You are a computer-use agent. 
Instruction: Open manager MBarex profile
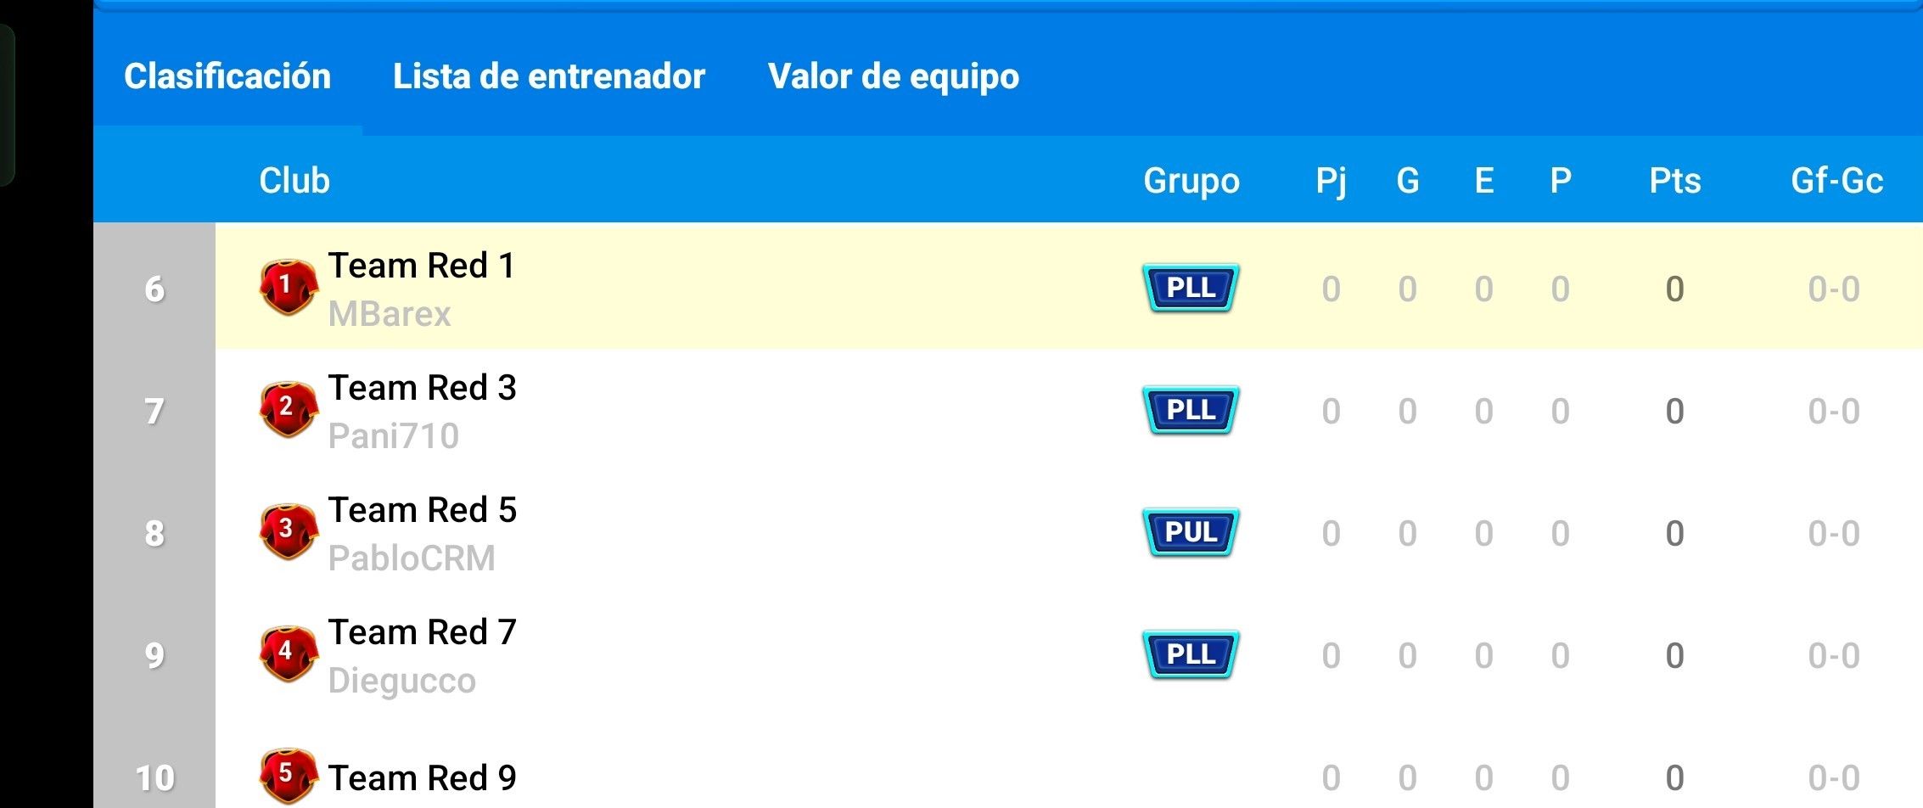[x=390, y=314]
